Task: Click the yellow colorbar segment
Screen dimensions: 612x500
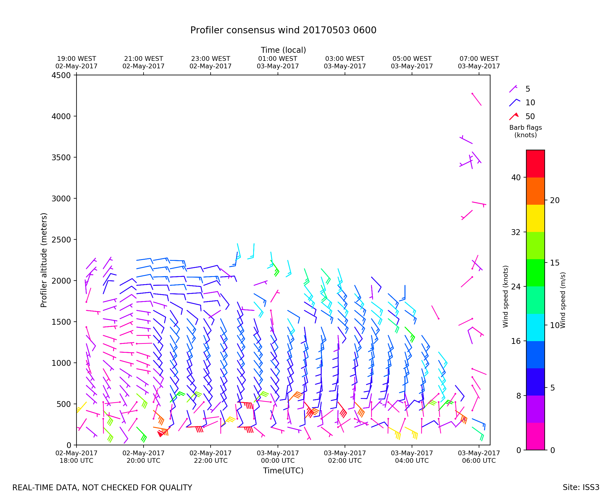Action: click(535, 218)
